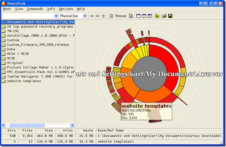Click inside the empty path input field

pos(28,16)
